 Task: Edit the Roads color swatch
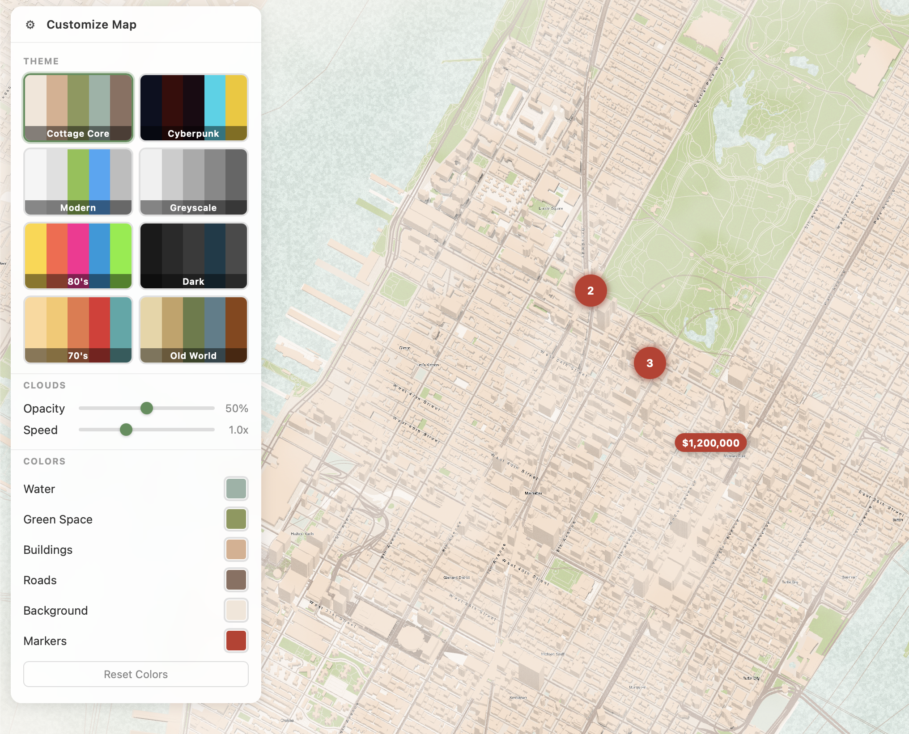point(236,580)
